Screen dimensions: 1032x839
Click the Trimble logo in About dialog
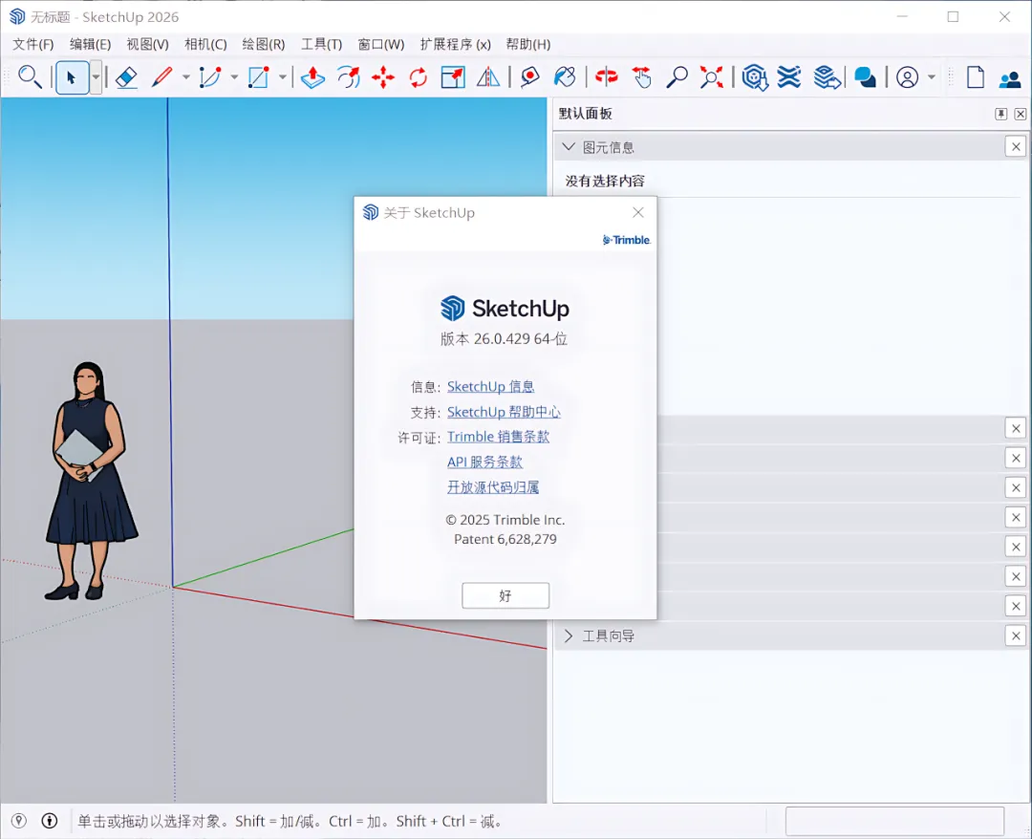point(626,240)
